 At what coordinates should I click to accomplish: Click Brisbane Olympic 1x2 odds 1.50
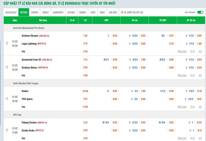click(85, 36)
